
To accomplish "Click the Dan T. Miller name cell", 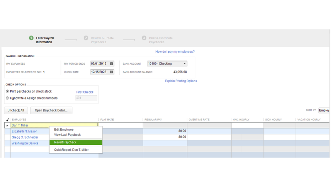I will pyautogui.click(x=55, y=125).
